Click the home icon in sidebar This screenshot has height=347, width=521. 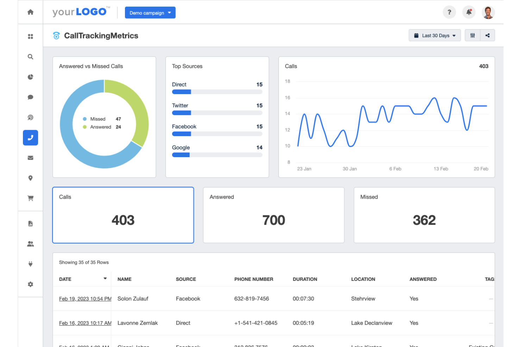pyautogui.click(x=31, y=12)
